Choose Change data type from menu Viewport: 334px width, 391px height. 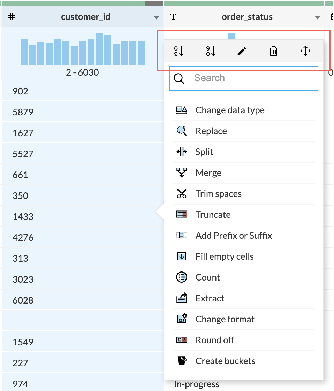point(230,110)
